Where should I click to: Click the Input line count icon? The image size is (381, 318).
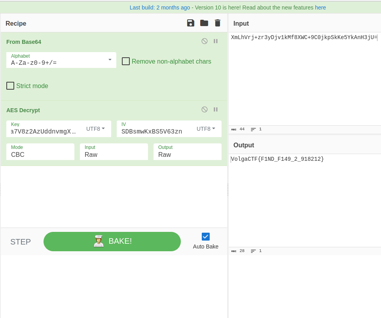(x=253, y=129)
